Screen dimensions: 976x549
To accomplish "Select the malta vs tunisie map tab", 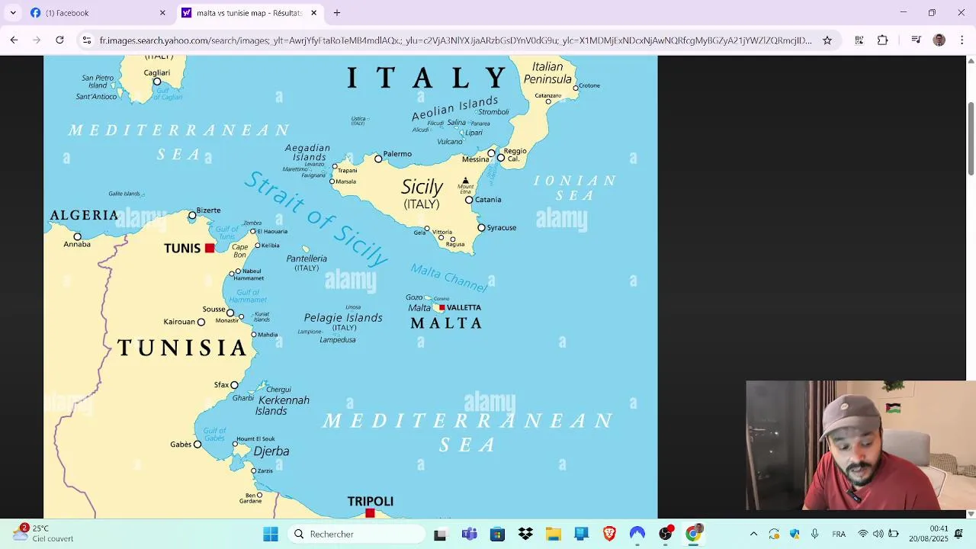I will pyautogui.click(x=249, y=13).
